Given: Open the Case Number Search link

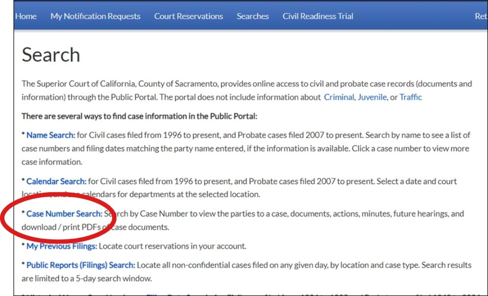Looking at the screenshot, I should pyautogui.click(x=64, y=214).
